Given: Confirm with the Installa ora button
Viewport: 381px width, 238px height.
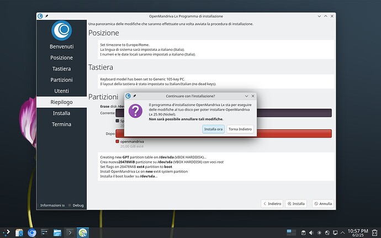Looking at the screenshot, I should [213, 129].
